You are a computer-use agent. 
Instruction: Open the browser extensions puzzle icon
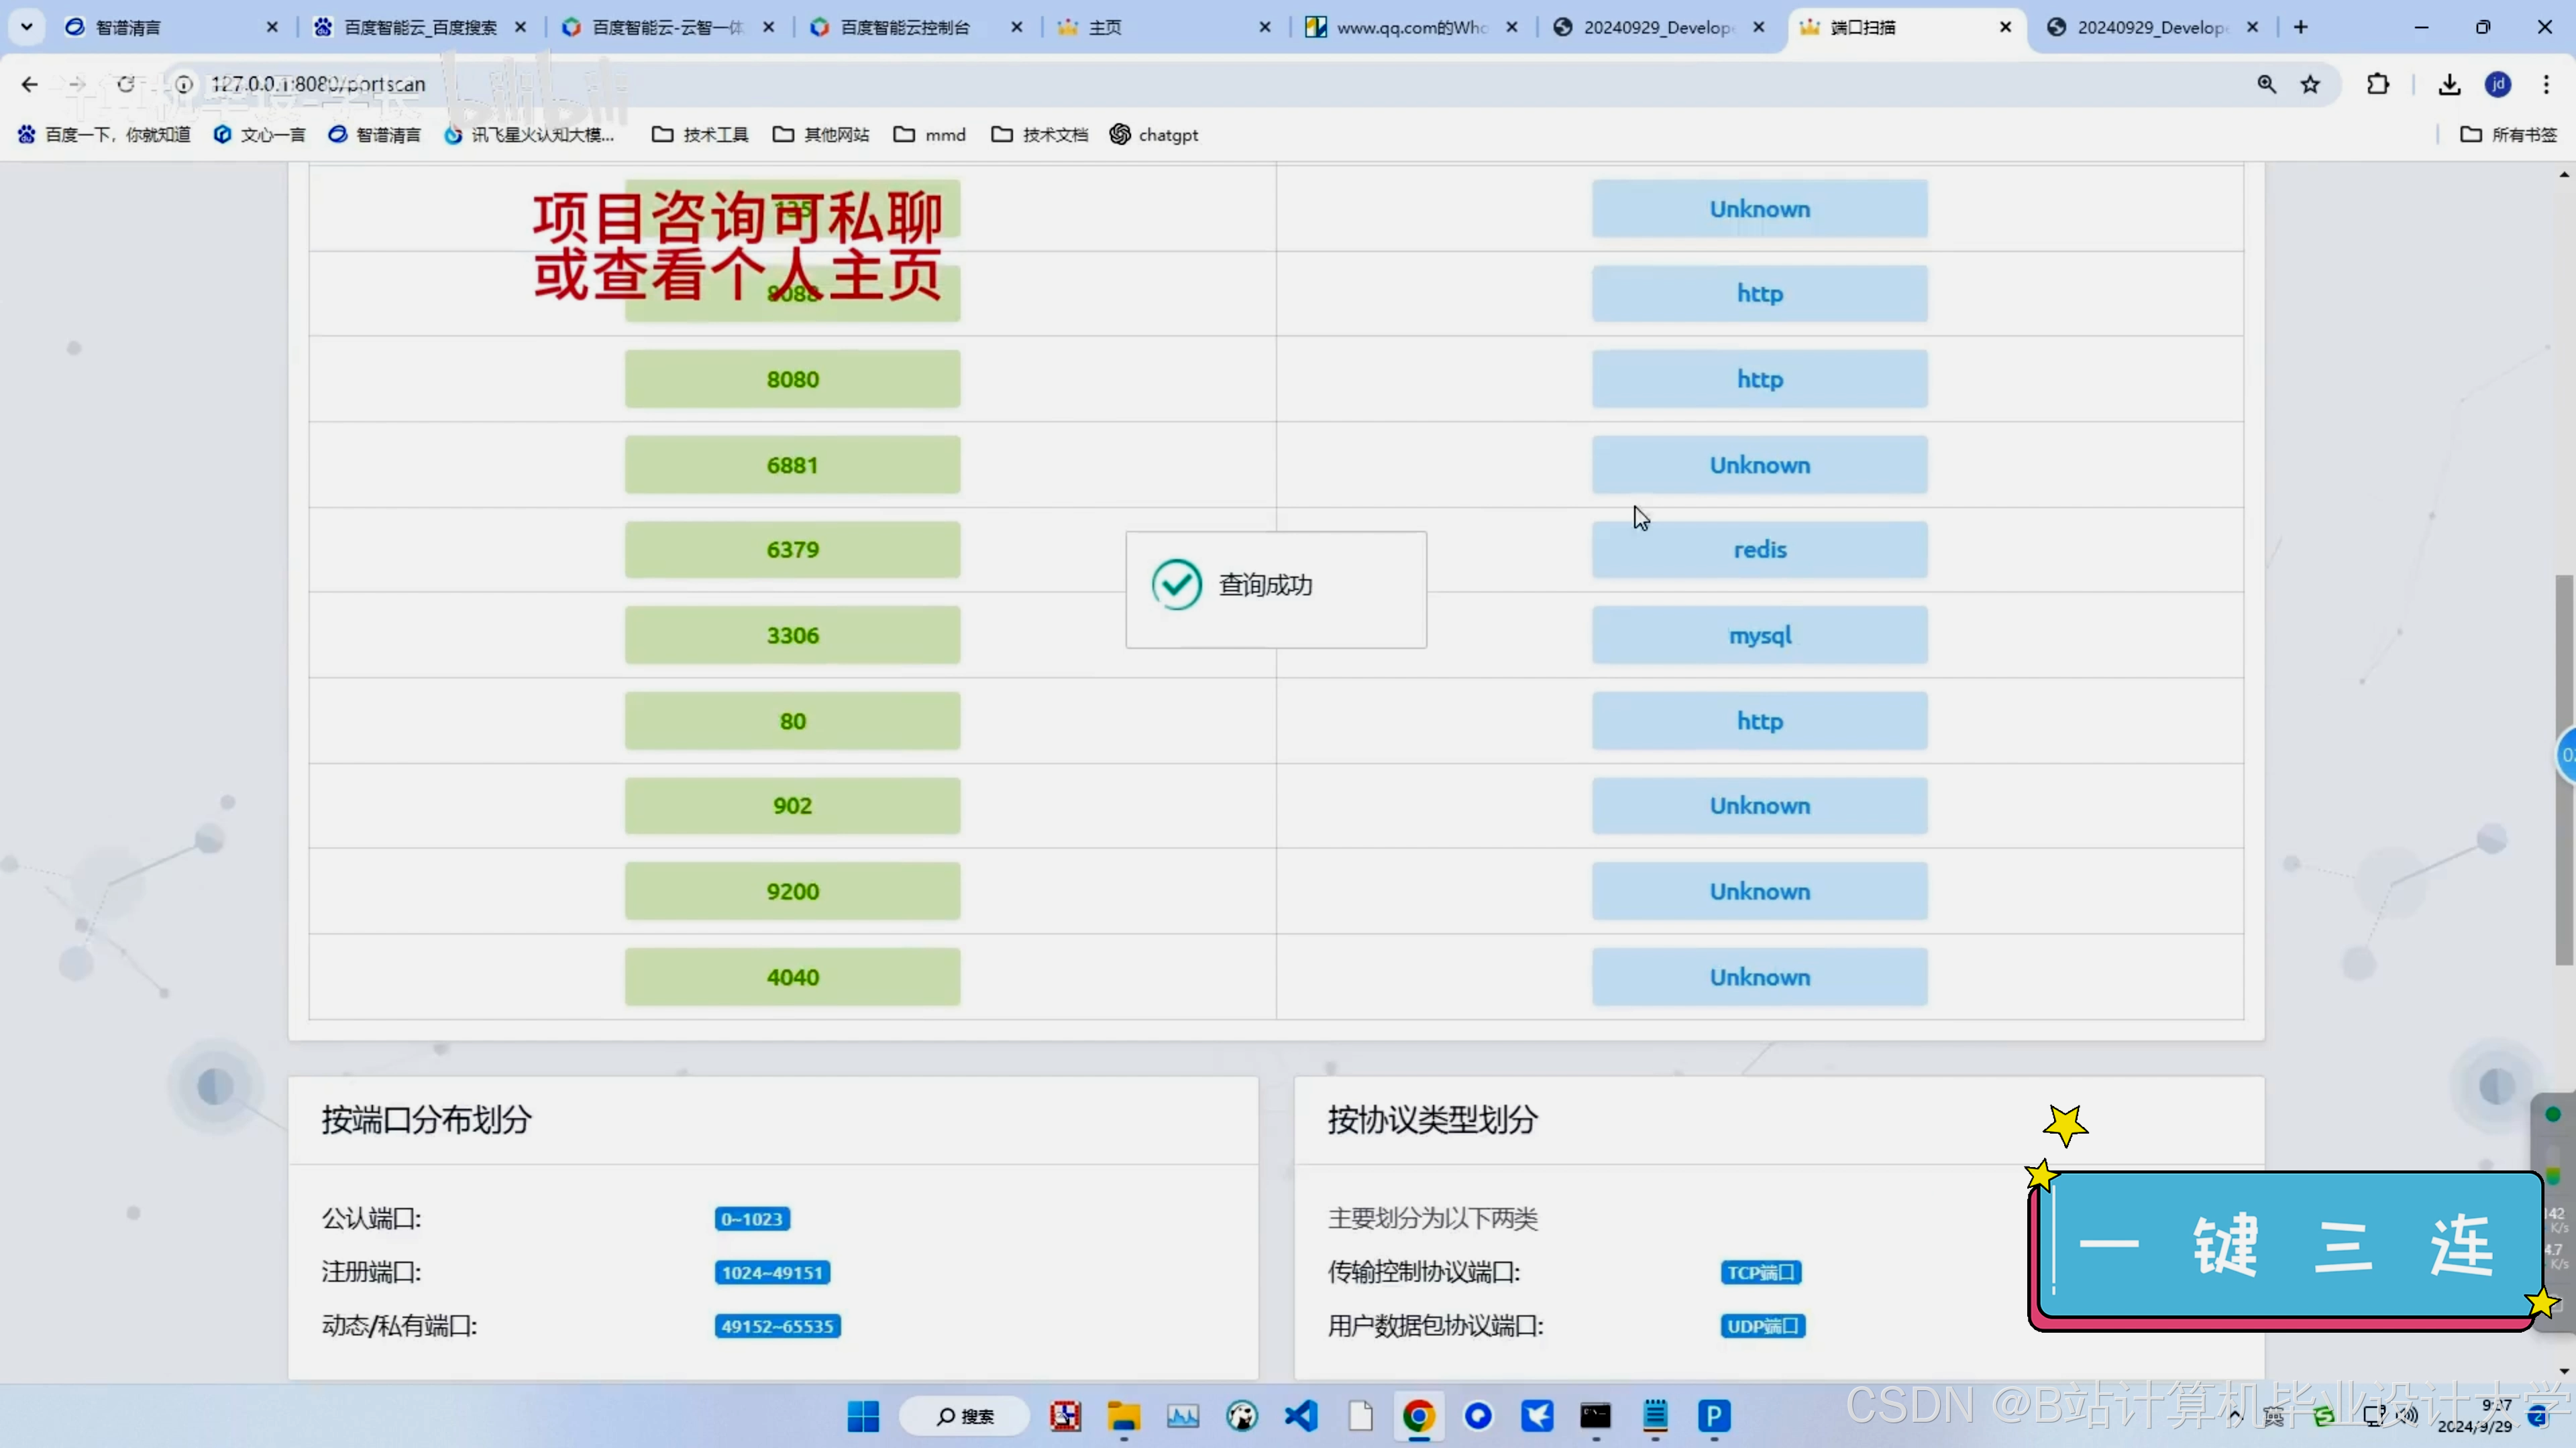(2378, 84)
